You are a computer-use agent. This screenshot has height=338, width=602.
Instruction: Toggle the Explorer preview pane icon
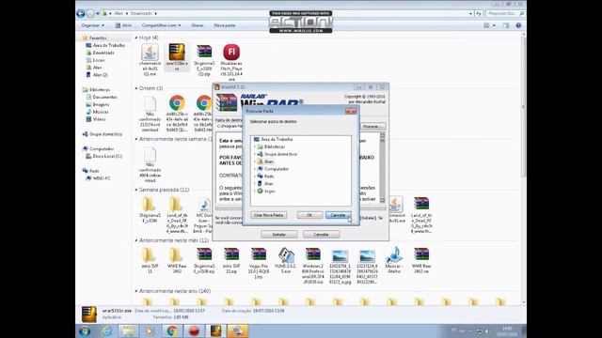coord(506,25)
